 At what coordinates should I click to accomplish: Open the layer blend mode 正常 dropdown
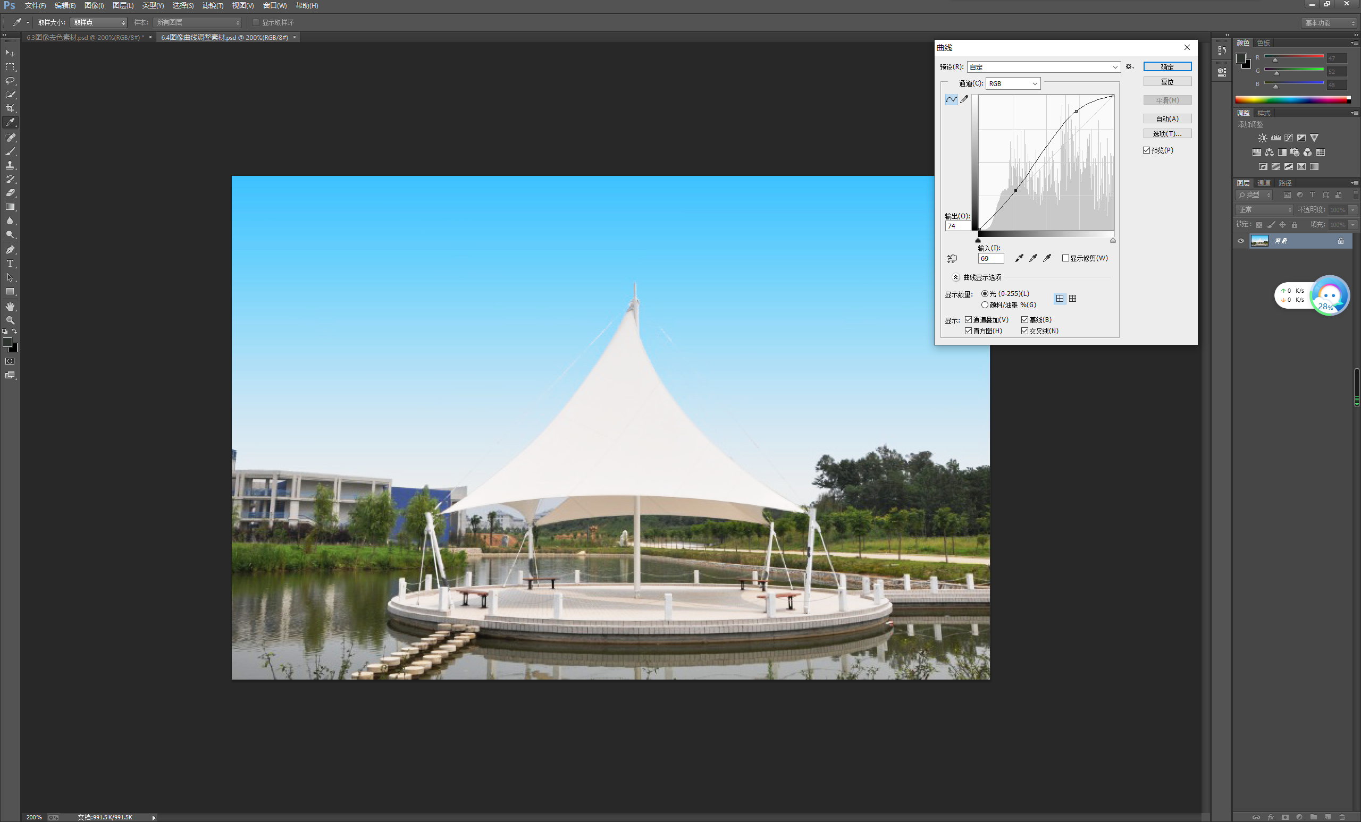point(1264,210)
